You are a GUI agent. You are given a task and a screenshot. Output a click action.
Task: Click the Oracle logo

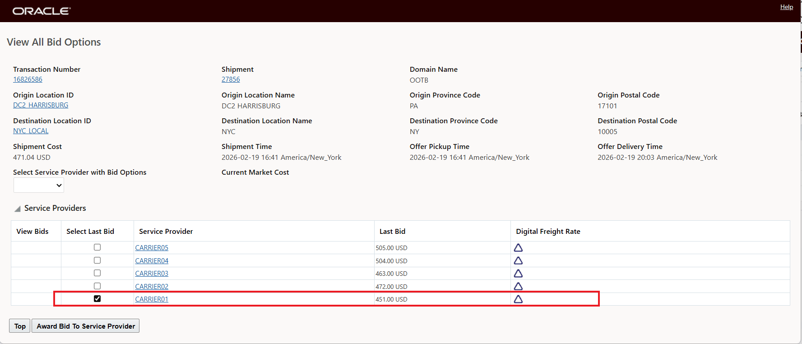[x=42, y=11]
